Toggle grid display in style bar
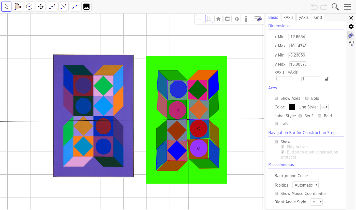The height and width of the screenshot is (210, 356). [x=209, y=19]
